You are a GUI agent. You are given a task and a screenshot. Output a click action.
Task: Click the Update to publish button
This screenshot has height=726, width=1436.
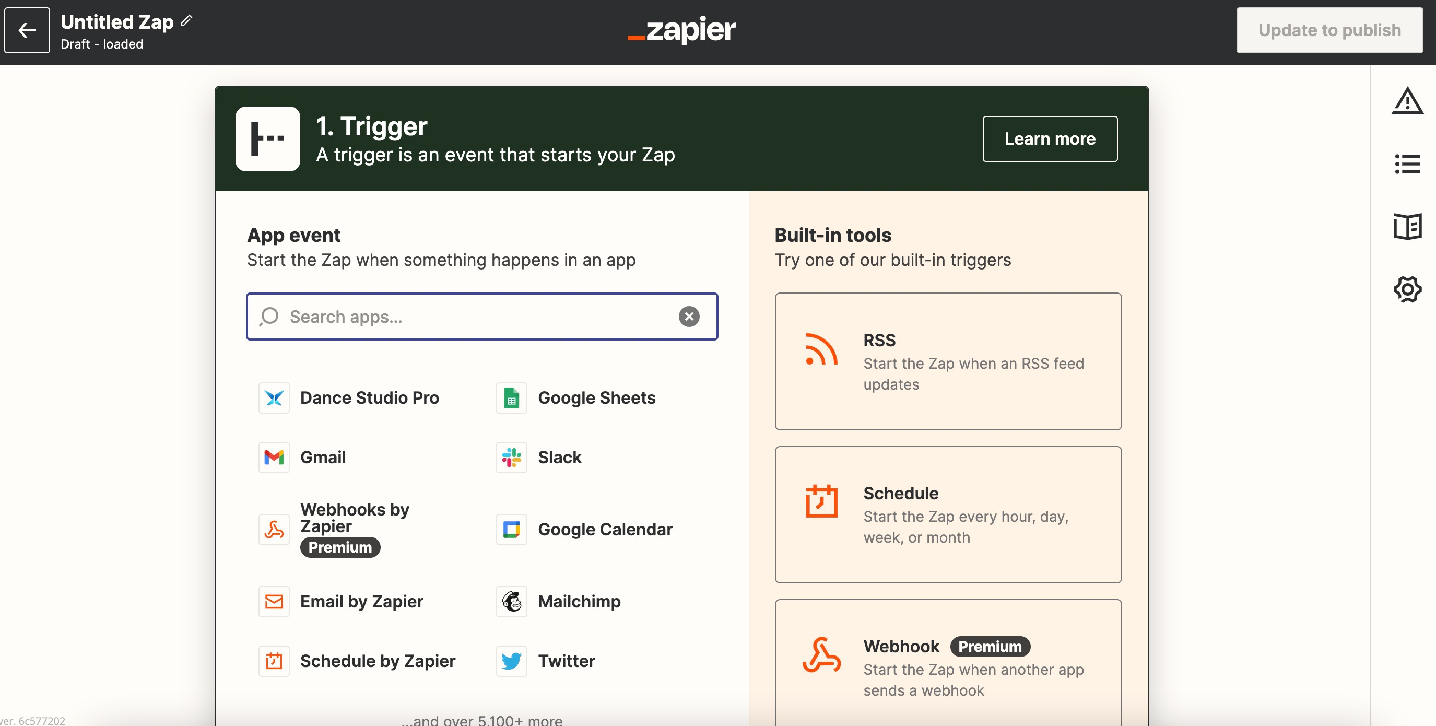1329,30
